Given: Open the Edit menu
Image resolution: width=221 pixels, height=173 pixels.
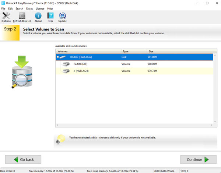Looking at the screenshot, I should coord(10,8).
